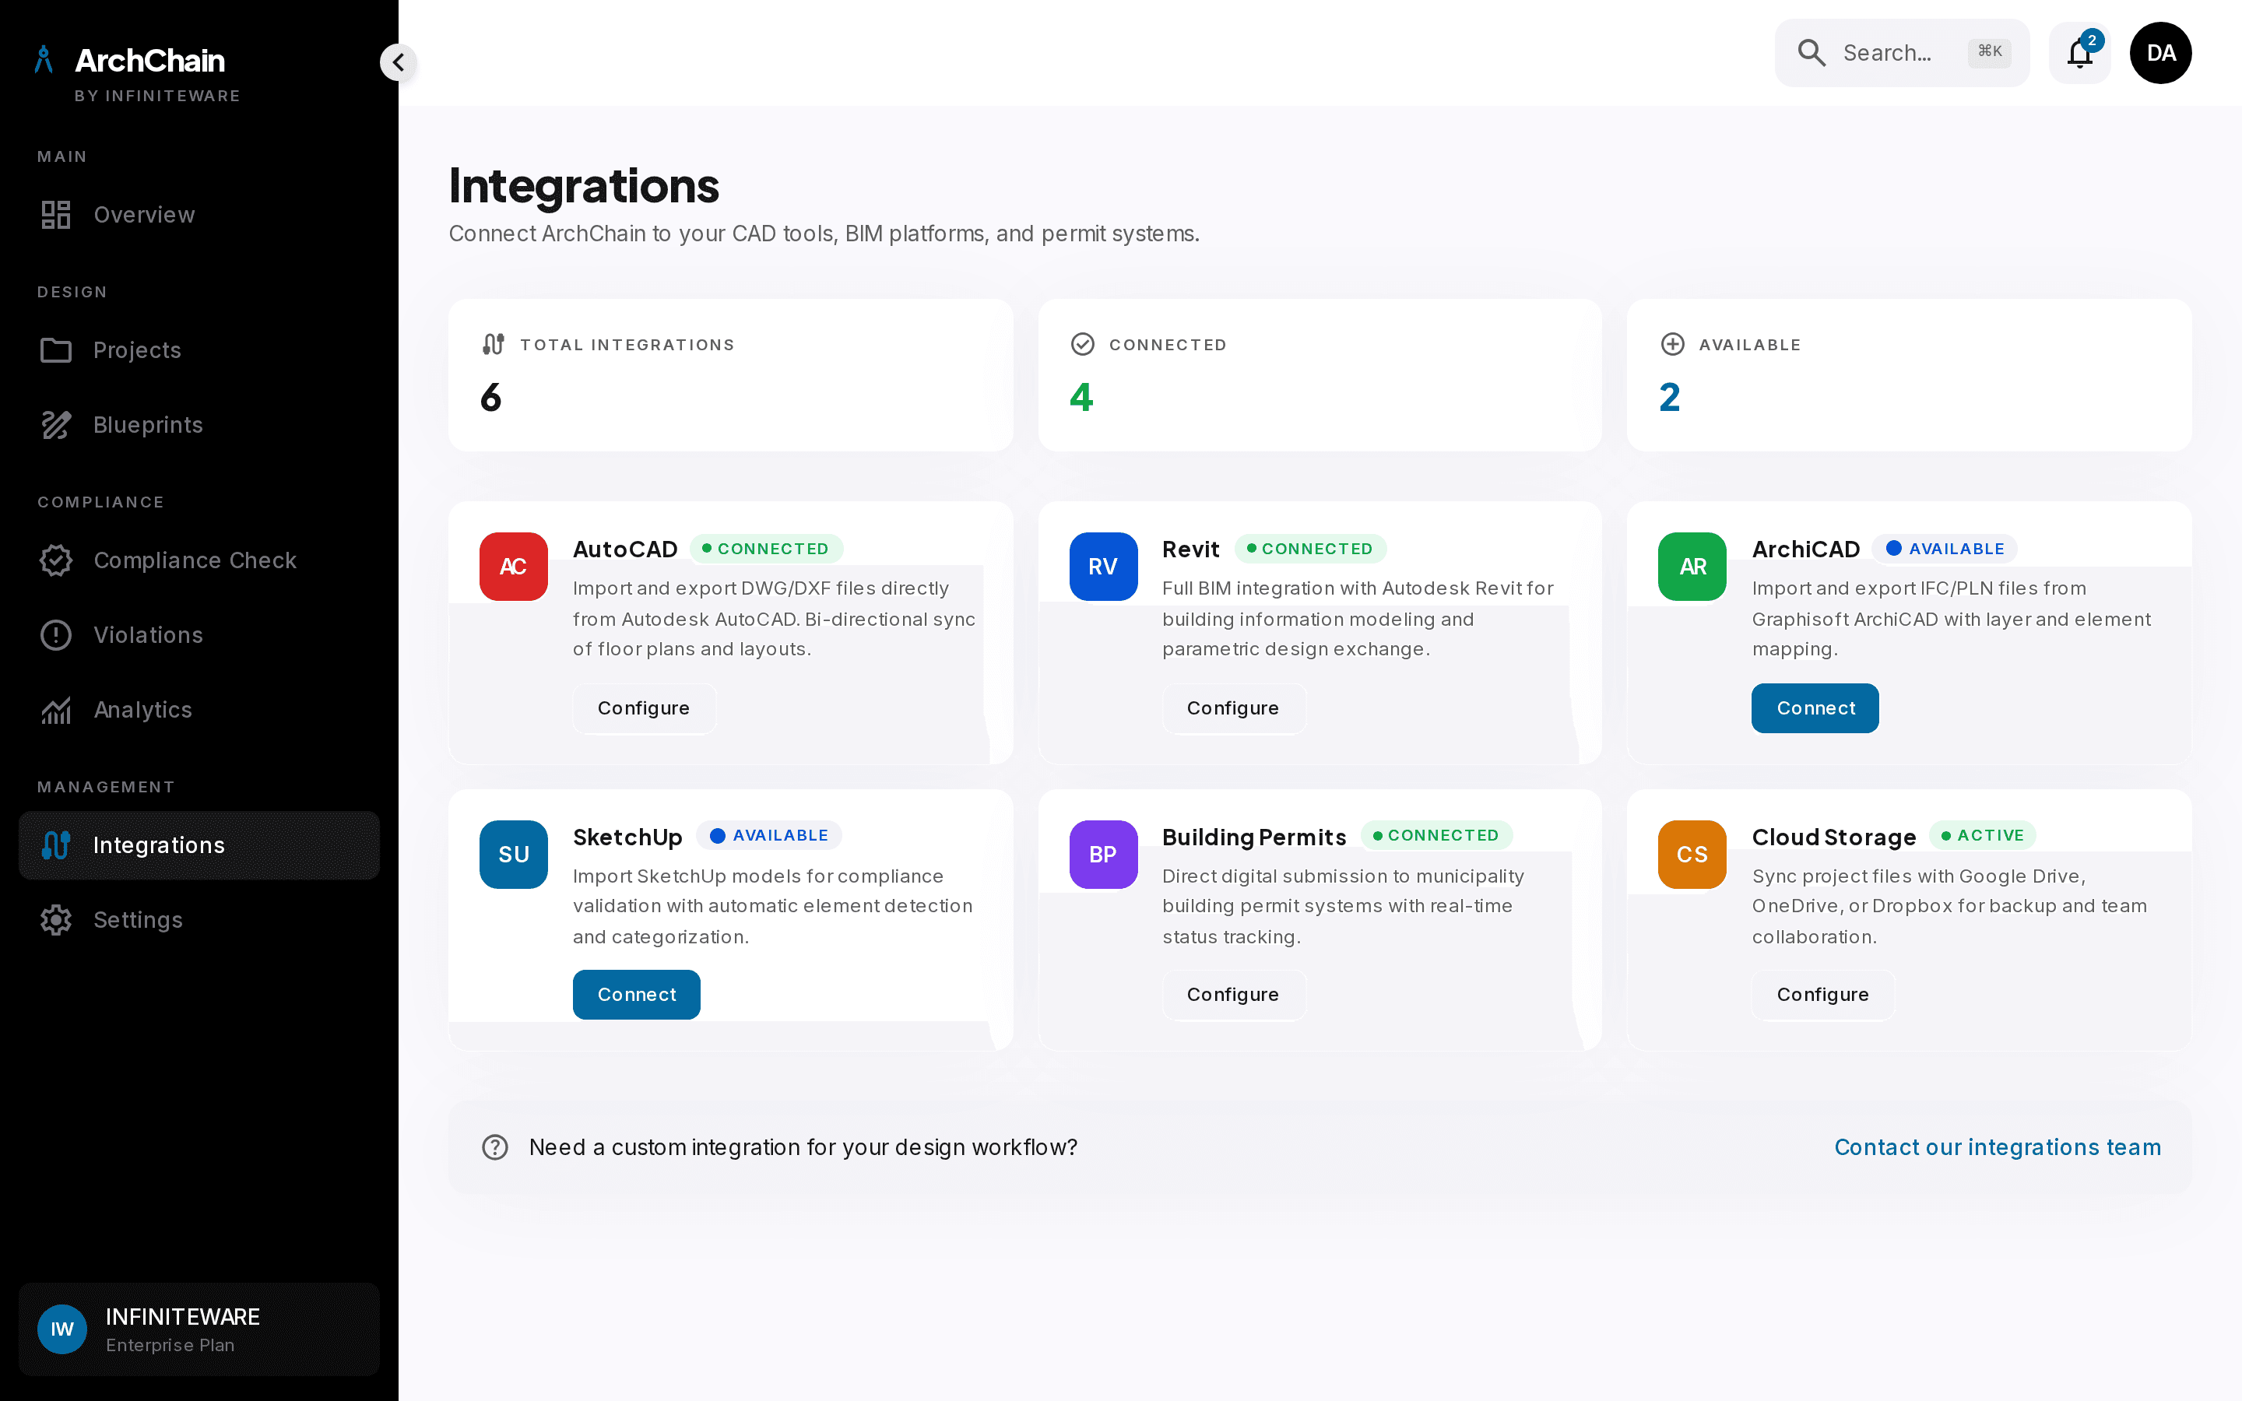Image resolution: width=2242 pixels, height=1401 pixels.
Task: Configure the Revit integration
Action: (1233, 708)
